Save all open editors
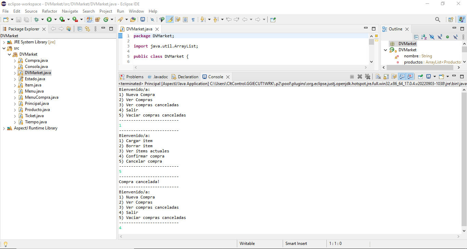Image resolution: width=467 pixels, height=249 pixels. point(26,19)
